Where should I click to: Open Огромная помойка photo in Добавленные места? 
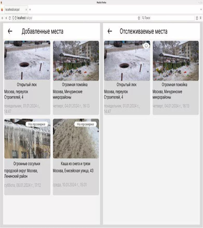point(76,61)
